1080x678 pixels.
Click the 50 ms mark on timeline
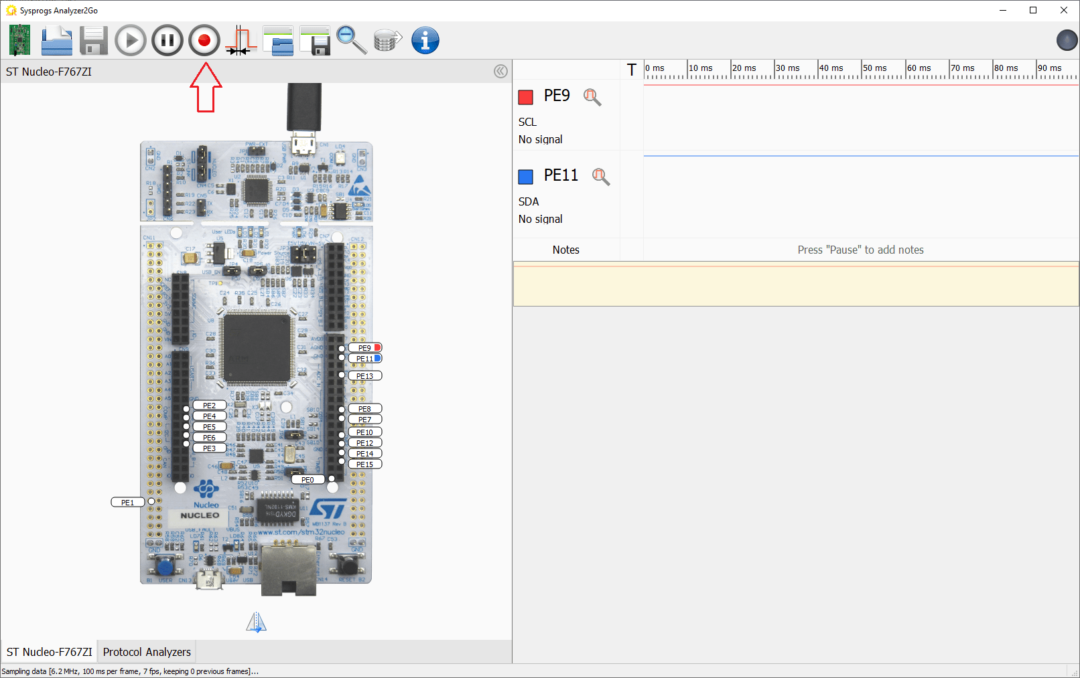(x=874, y=68)
